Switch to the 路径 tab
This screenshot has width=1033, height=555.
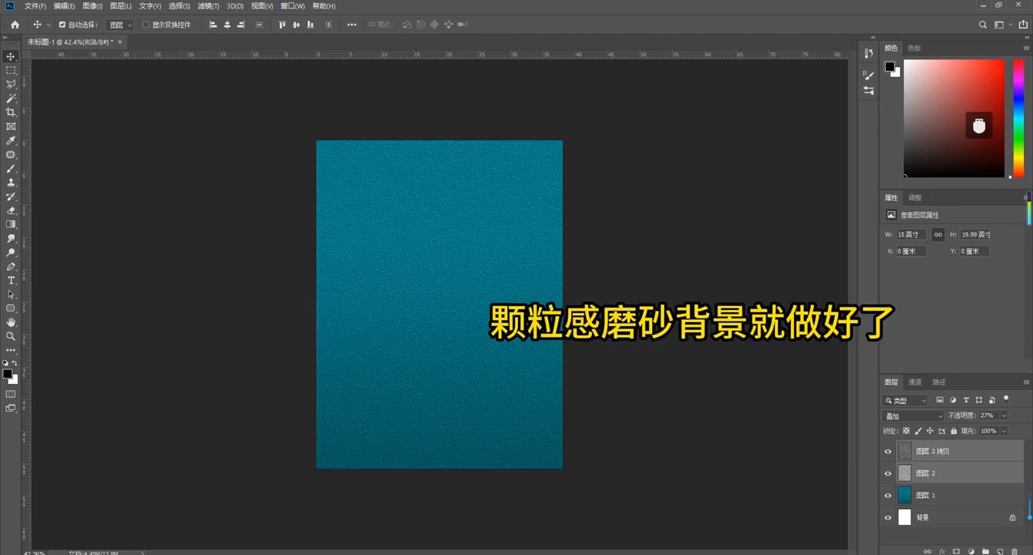coord(939,382)
